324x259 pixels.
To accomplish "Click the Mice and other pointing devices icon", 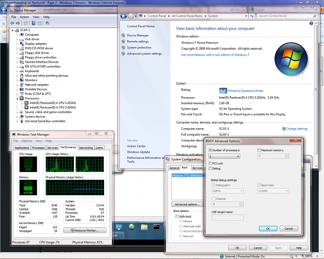I will 22,76.
